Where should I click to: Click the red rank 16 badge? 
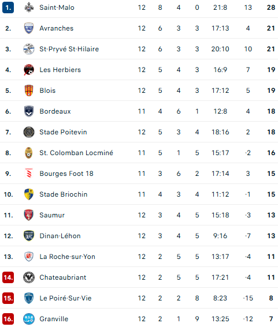(8, 319)
